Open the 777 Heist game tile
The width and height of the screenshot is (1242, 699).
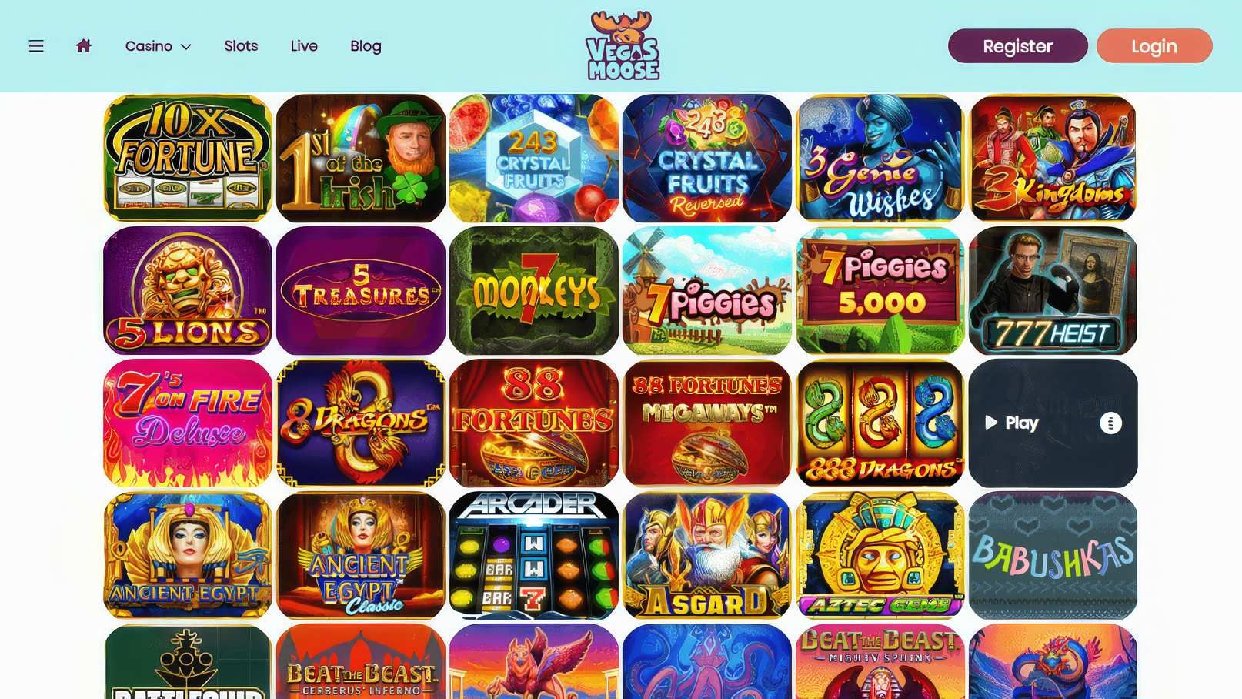click(x=1053, y=290)
